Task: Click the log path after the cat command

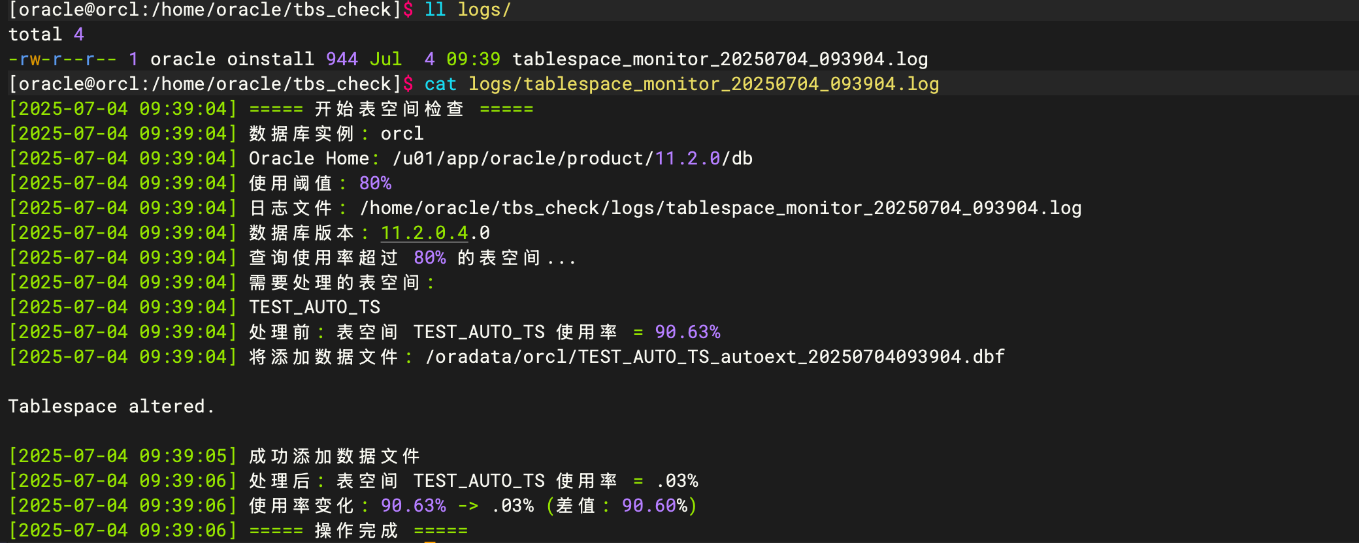Action: [x=704, y=84]
